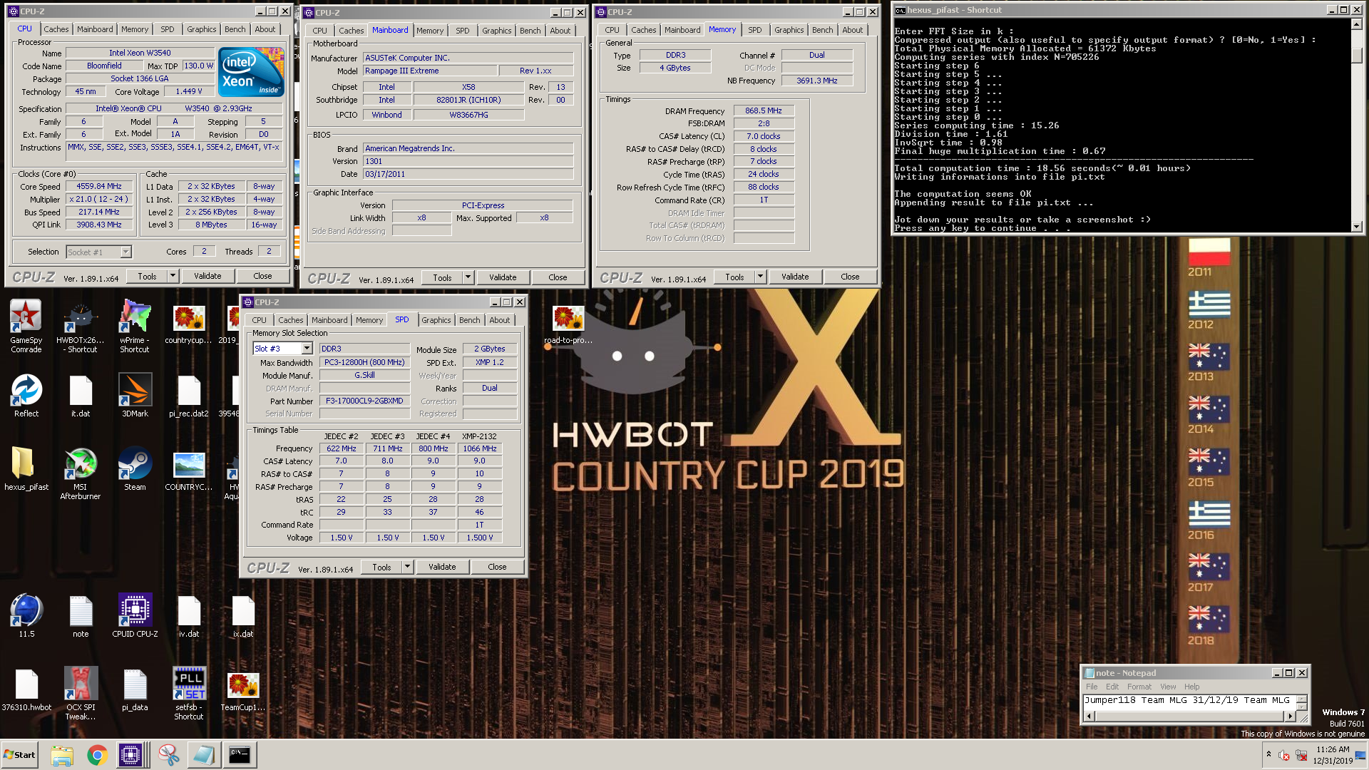Open the Reflect desktop icon
Image resolution: width=1369 pixels, height=770 pixels.
click(26, 396)
